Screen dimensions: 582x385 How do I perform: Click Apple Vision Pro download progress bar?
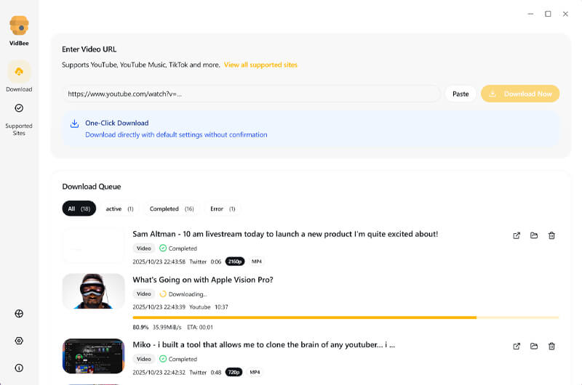(346, 317)
